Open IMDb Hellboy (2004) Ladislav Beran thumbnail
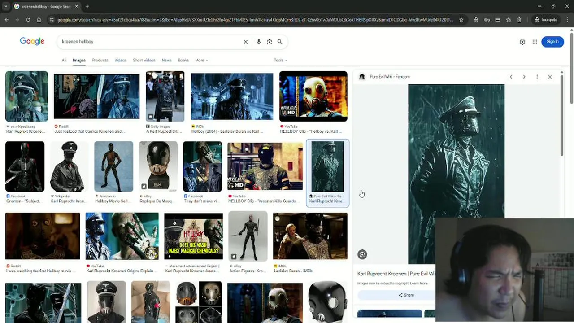 (232, 96)
